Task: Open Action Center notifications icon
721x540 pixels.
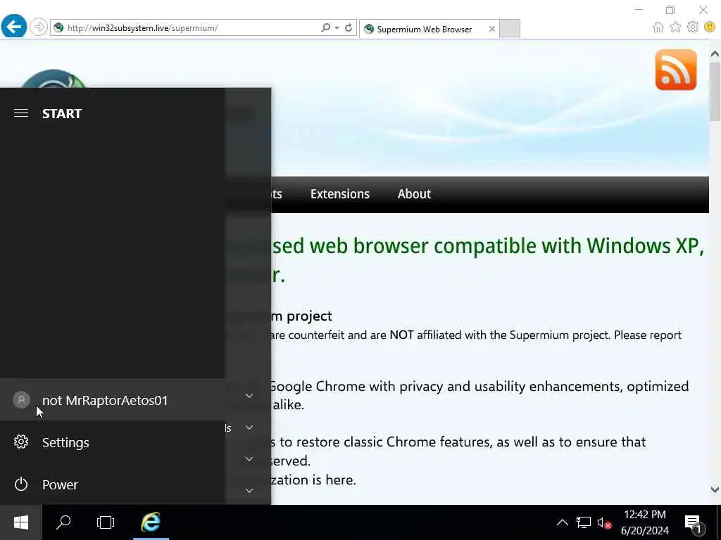Action: [693, 522]
